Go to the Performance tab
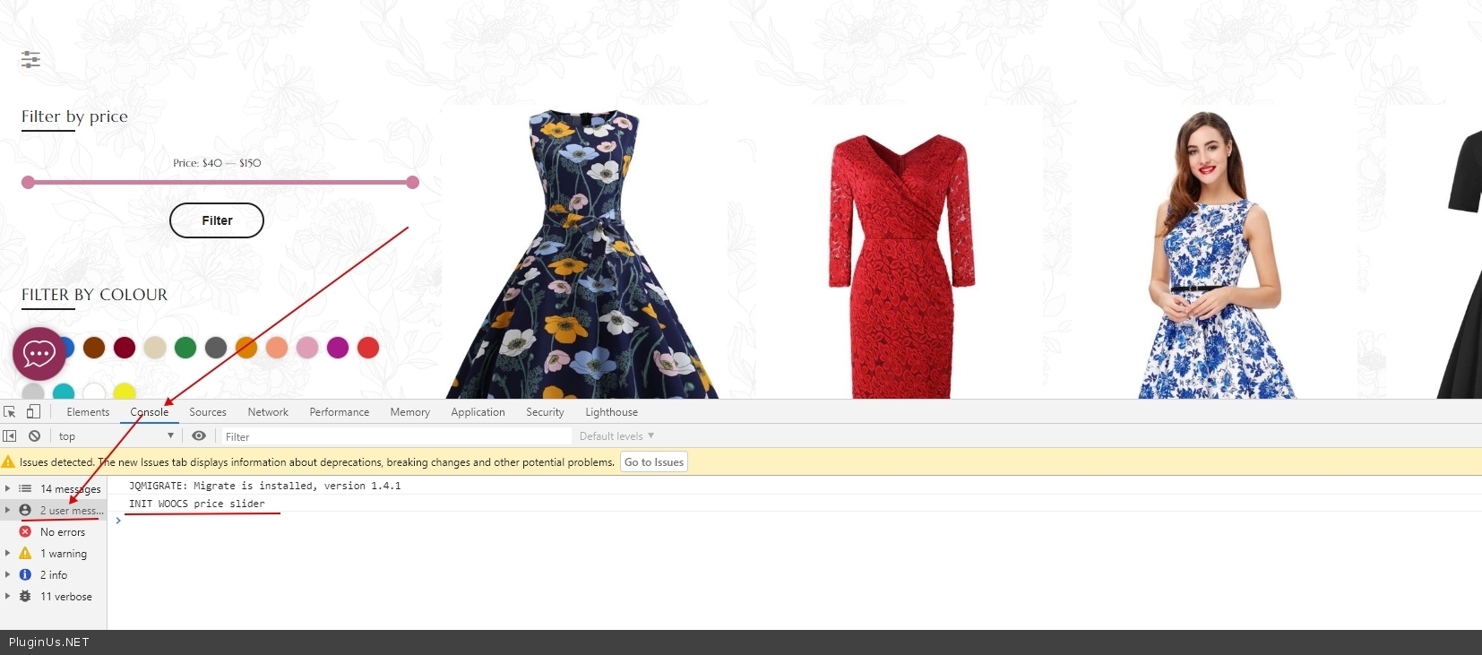The height and width of the screenshot is (655, 1482). click(340, 412)
